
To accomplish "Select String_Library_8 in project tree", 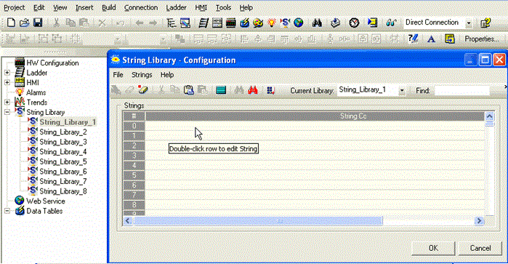I will pyautogui.click(x=63, y=191).
